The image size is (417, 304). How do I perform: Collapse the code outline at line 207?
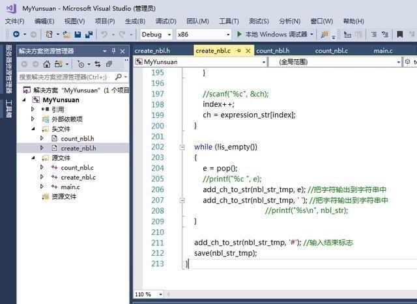(x=182, y=200)
